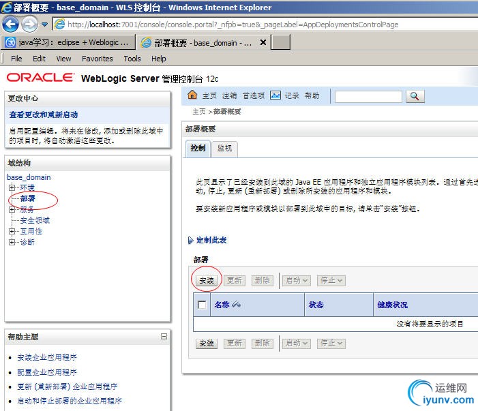Sort by 状态 column header
478x411 pixels.
tap(316, 305)
